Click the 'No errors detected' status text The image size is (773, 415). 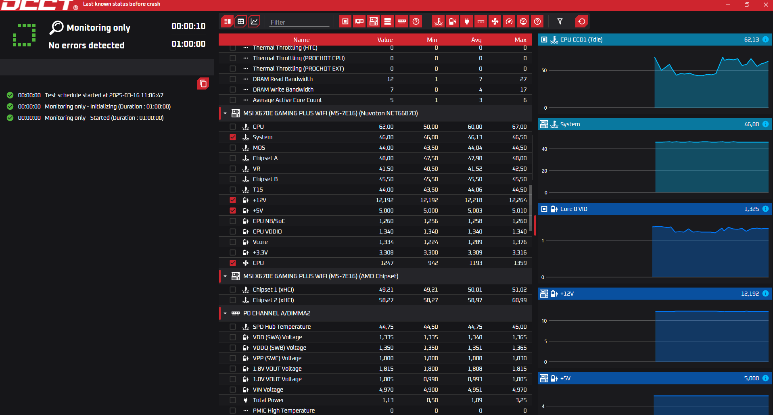(x=86, y=45)
